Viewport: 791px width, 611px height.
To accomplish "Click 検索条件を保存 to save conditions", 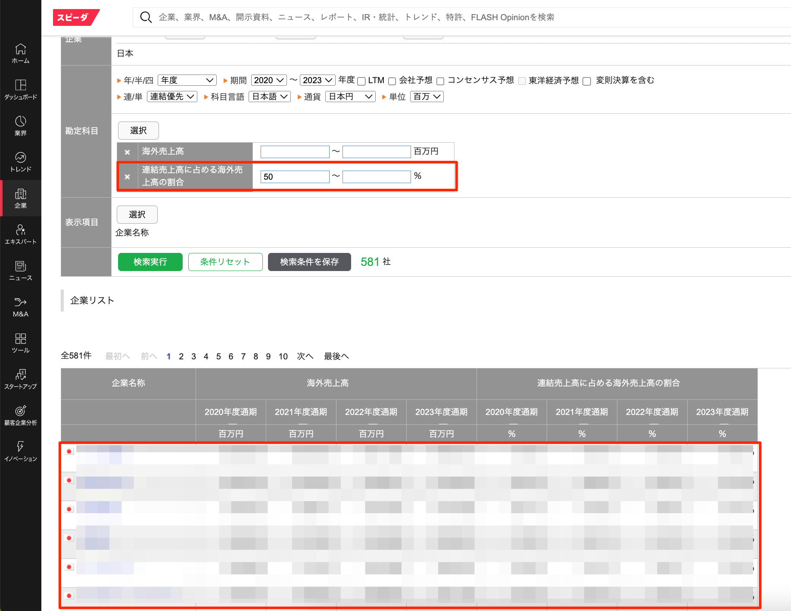I will (309, 262).
